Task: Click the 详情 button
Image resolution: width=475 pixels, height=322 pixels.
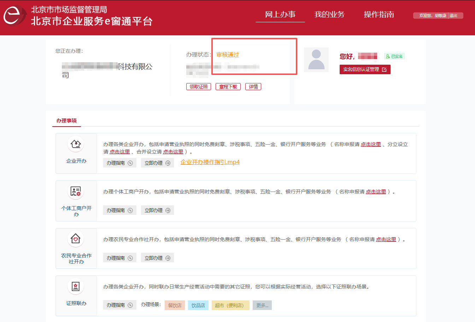Action: click(253, 87)
